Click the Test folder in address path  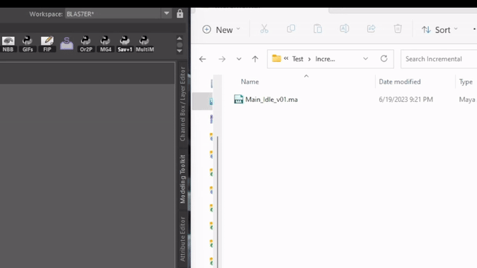coord(297,59)
